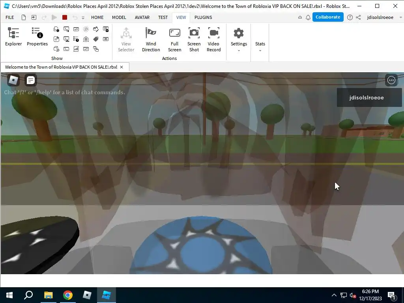The width and height of the screenshot is (404, 303).
Task: Start Video Record
Action: (x=213, y=39)
